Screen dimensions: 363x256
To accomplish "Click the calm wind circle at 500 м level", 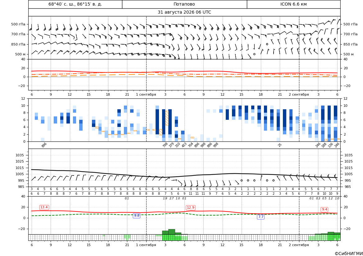I will click(x=254, y=54).
